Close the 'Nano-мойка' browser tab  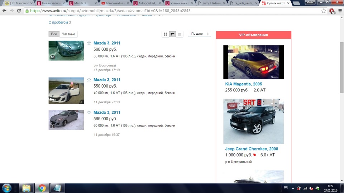(x=128, y=3)
